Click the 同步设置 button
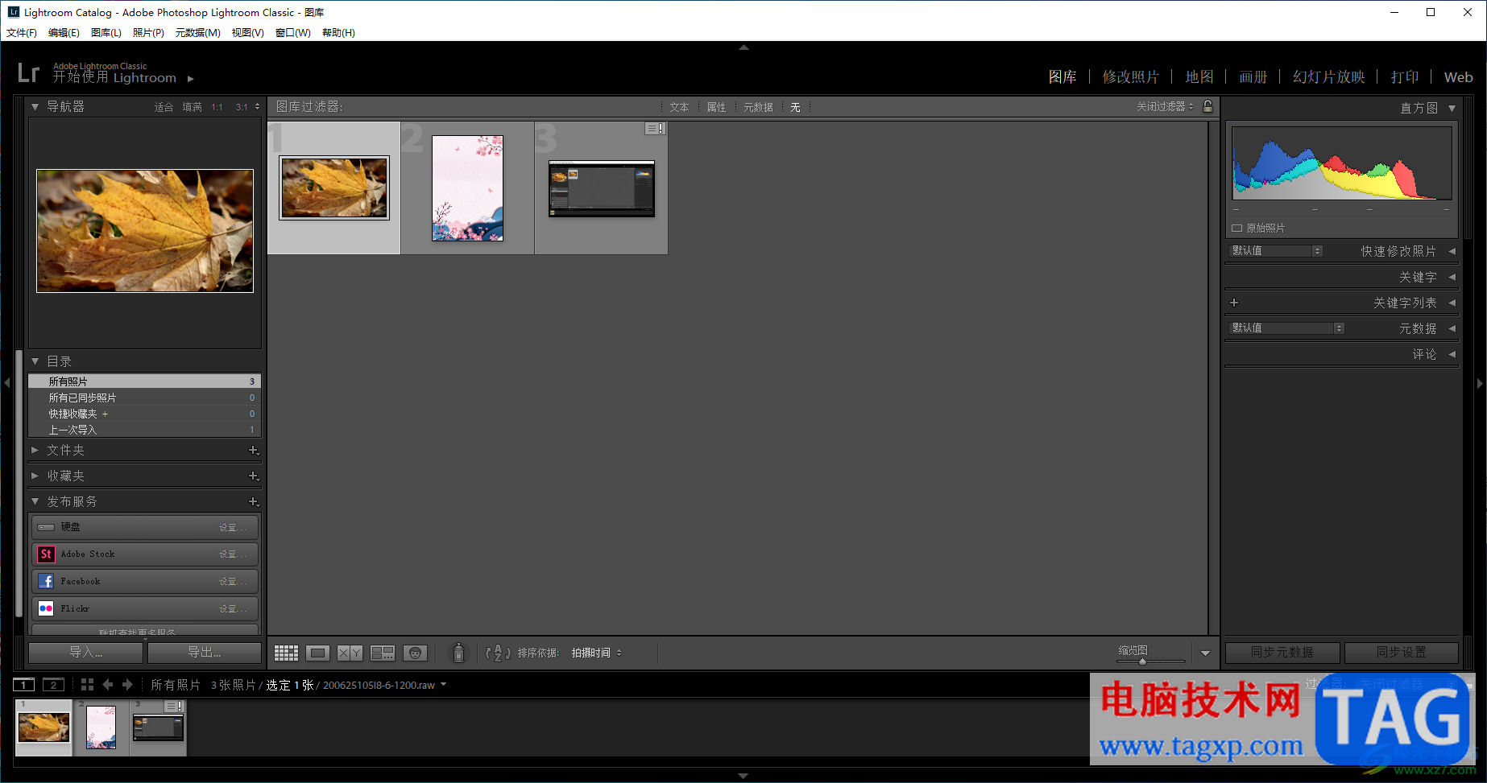The image size is (1487, 783). [x=1402, y=652]
